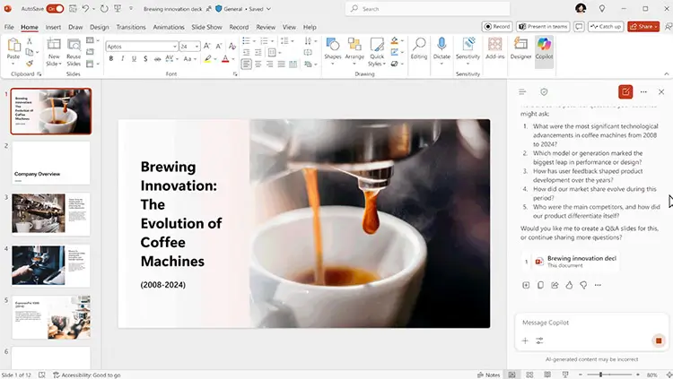Expand the Font dialog launcher
The width and height of the screenshot is (673, 379).
coord(235,74)
